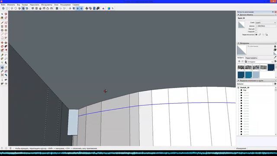
Task: Switch to Iso standard view
Action: point(33,8)
